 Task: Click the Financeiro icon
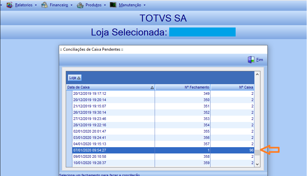[x=45, y=5]
